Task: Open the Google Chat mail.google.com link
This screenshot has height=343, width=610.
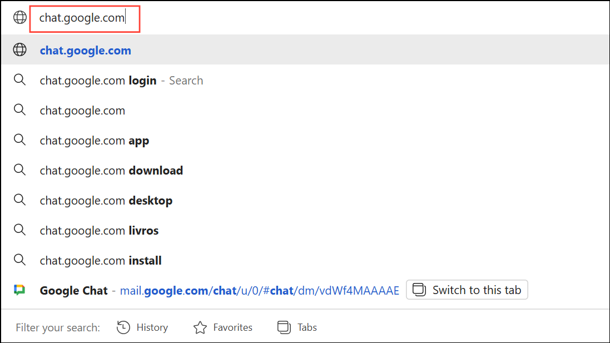Action: pyautogui.click(x=260, y=291)
